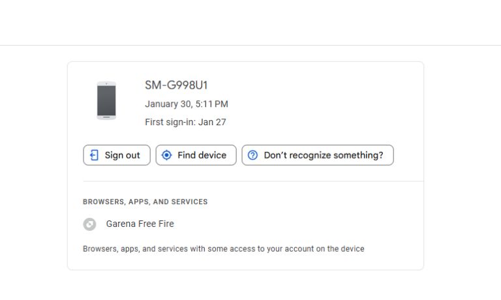Click the divider line below the buttons
Viewport: 501px width, 300px height.
253,181
